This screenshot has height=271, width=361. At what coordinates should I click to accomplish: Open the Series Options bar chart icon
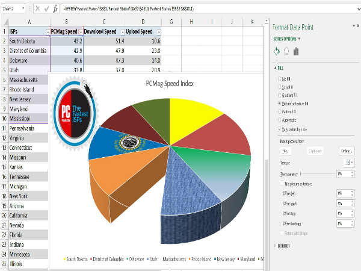tap(296, 51)
